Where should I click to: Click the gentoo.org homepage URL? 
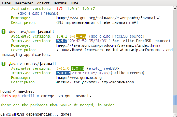point(79,78)
